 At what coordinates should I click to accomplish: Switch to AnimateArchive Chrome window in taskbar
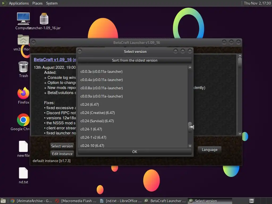31,201
